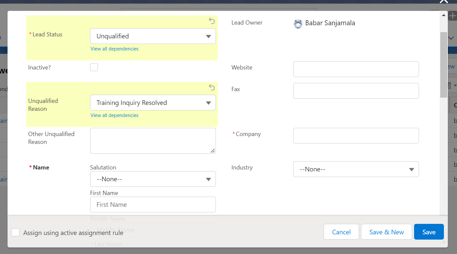
Task: Expand the Unqualified Reason picklist
Action: pos(153,103)
